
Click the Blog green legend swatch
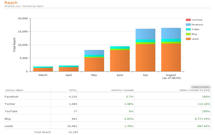tap(188, 34)
